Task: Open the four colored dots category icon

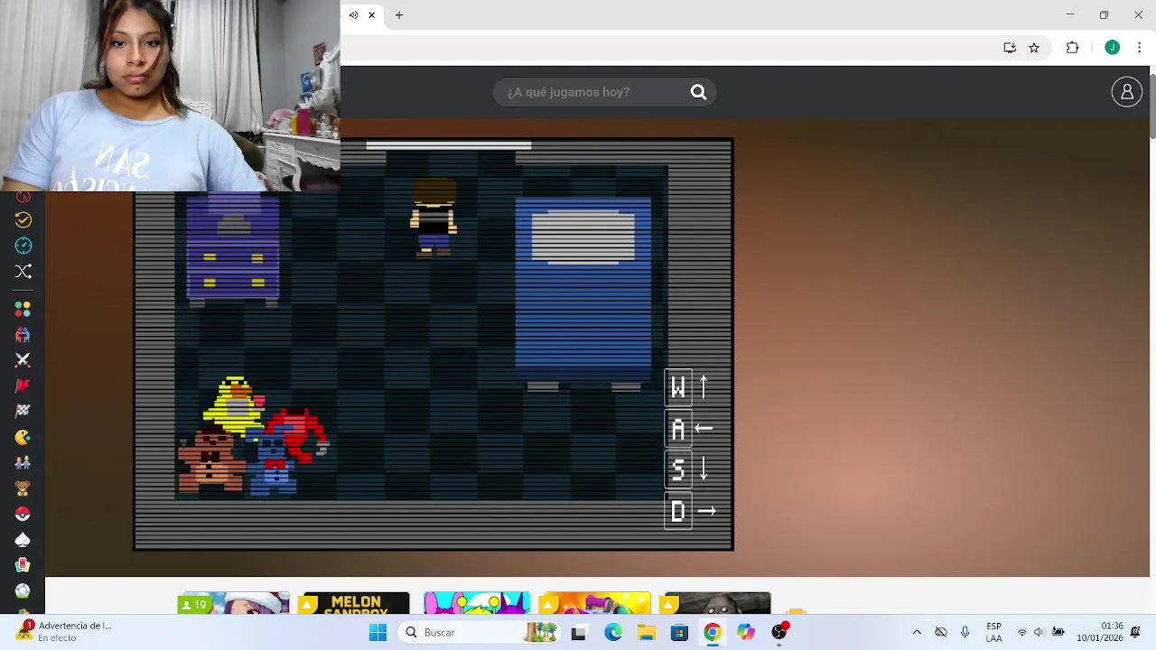Action: [x=23, y=309]
